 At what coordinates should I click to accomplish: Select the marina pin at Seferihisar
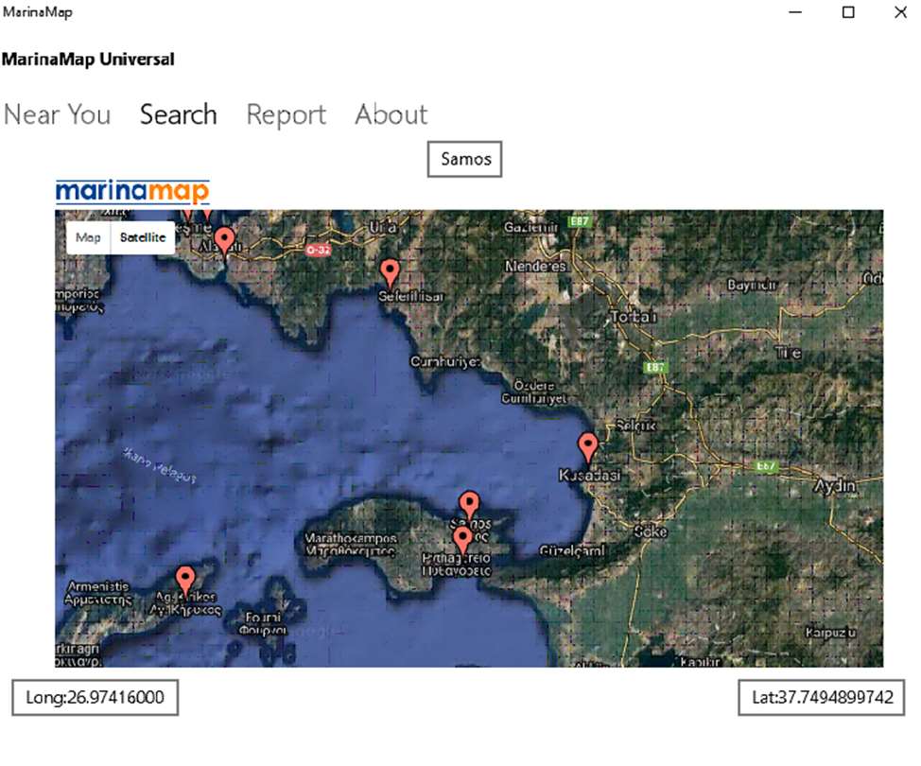(390, 273)
